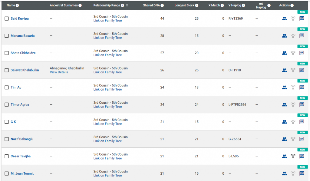Viewport: 310px width, 181px height.
Task: Open Manana Basaria's profile name link
Action: (22, 36)
